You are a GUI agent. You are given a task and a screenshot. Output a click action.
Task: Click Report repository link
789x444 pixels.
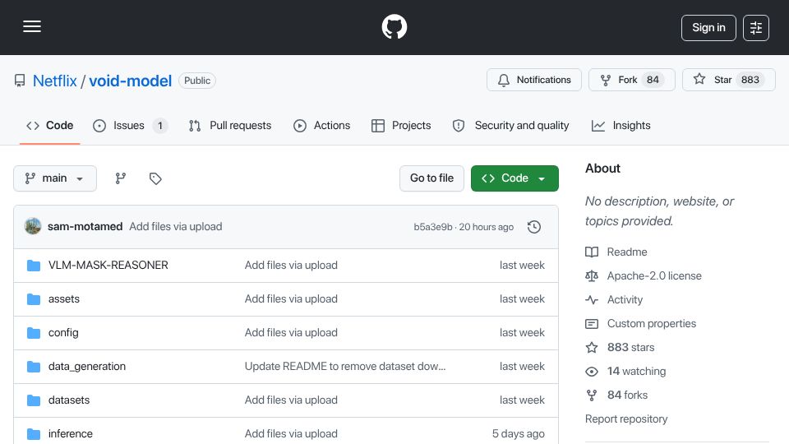tap(626, 419)
